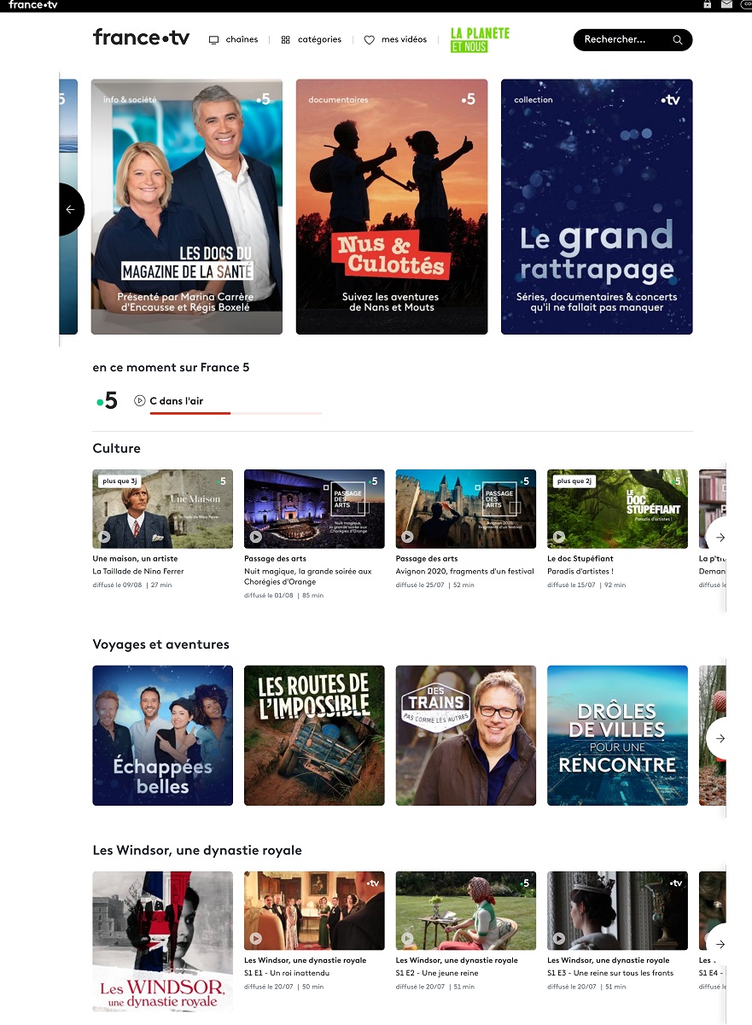Open Le grand rattrapage collection card
The width and height of the screenshot is (752, 1025).
pos(597,207)
